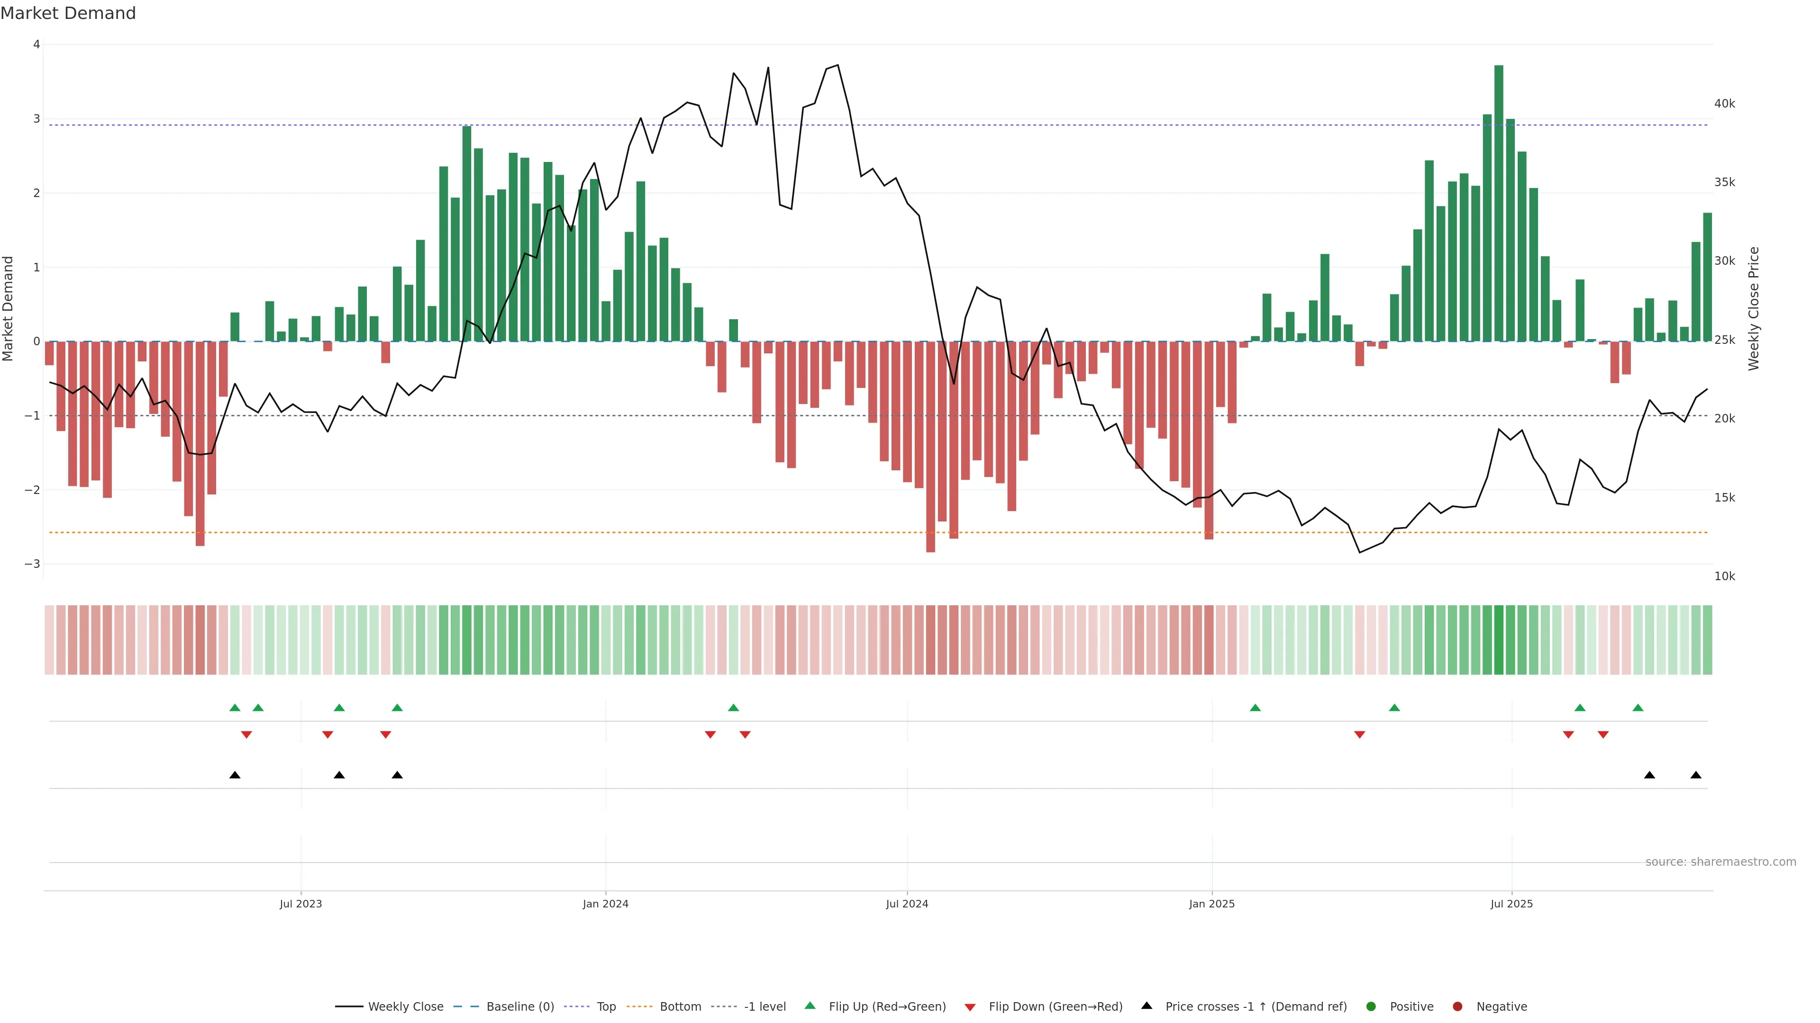Image resolution: width=1820 pixels, height=1023 pixels.
Task: Click the black triangle legend icon for Price crosses -1
Action: [x=1147, y=1006]
